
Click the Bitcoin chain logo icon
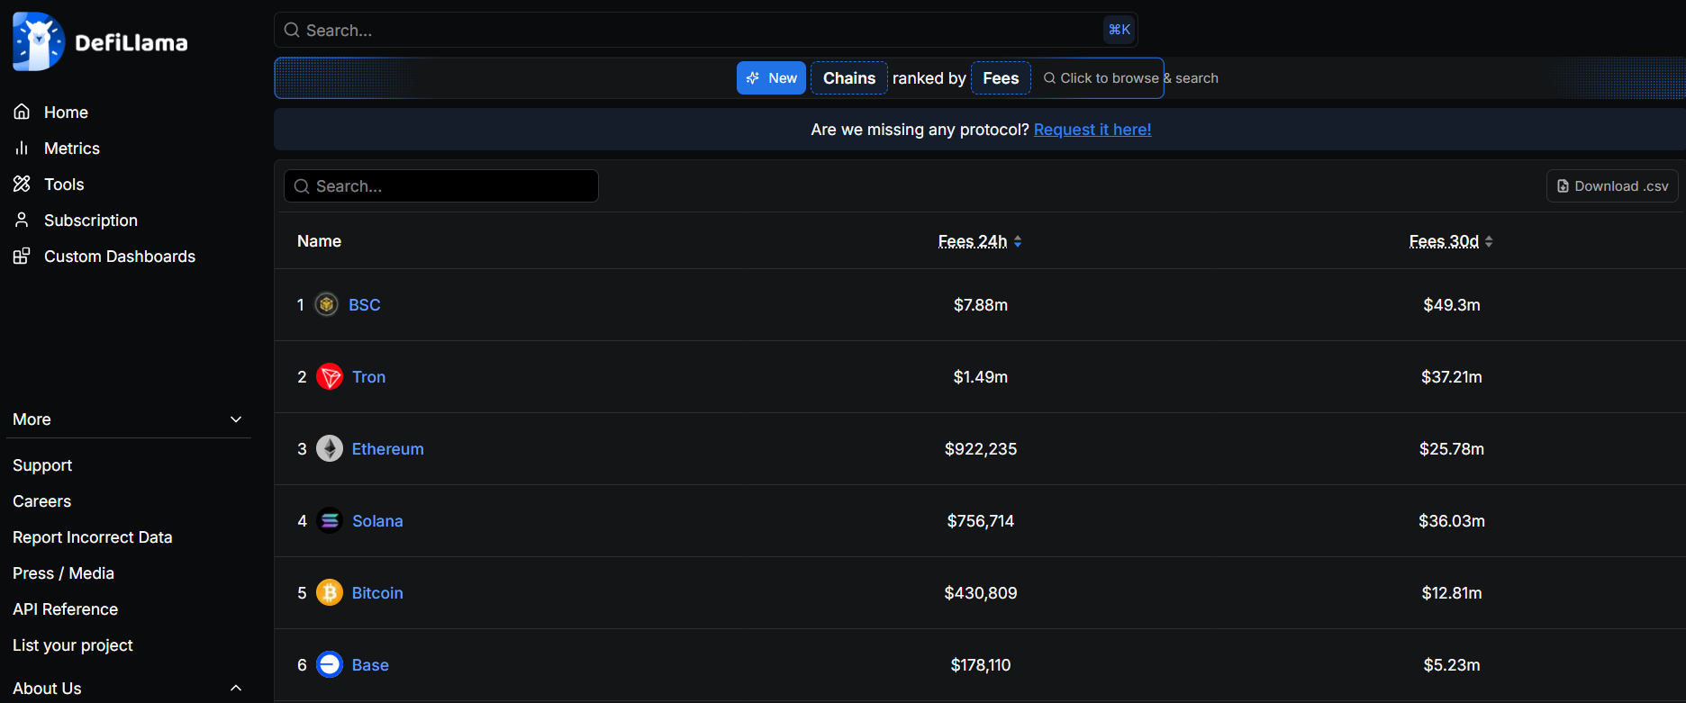pyautogui.click(x=330, y=593)
